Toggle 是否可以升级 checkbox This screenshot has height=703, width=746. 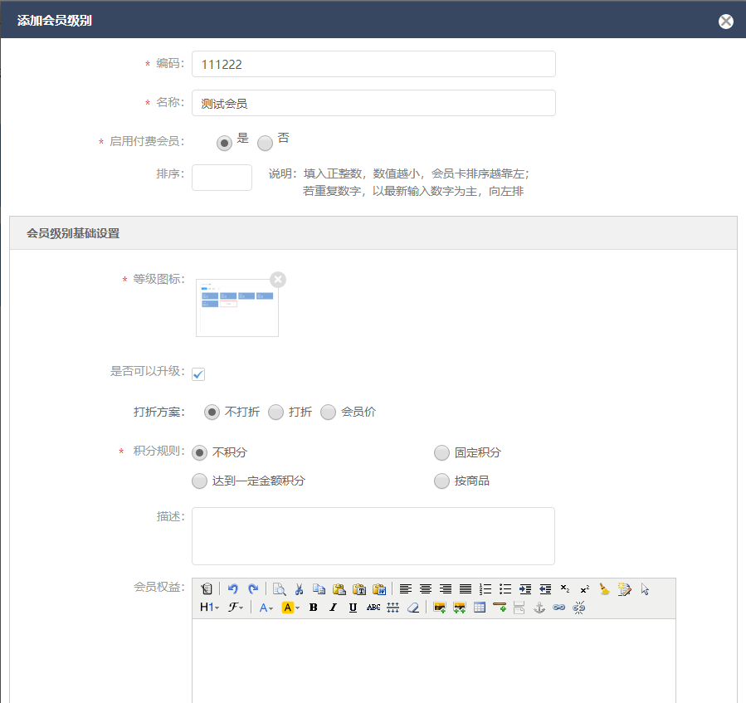pos(198,374)
